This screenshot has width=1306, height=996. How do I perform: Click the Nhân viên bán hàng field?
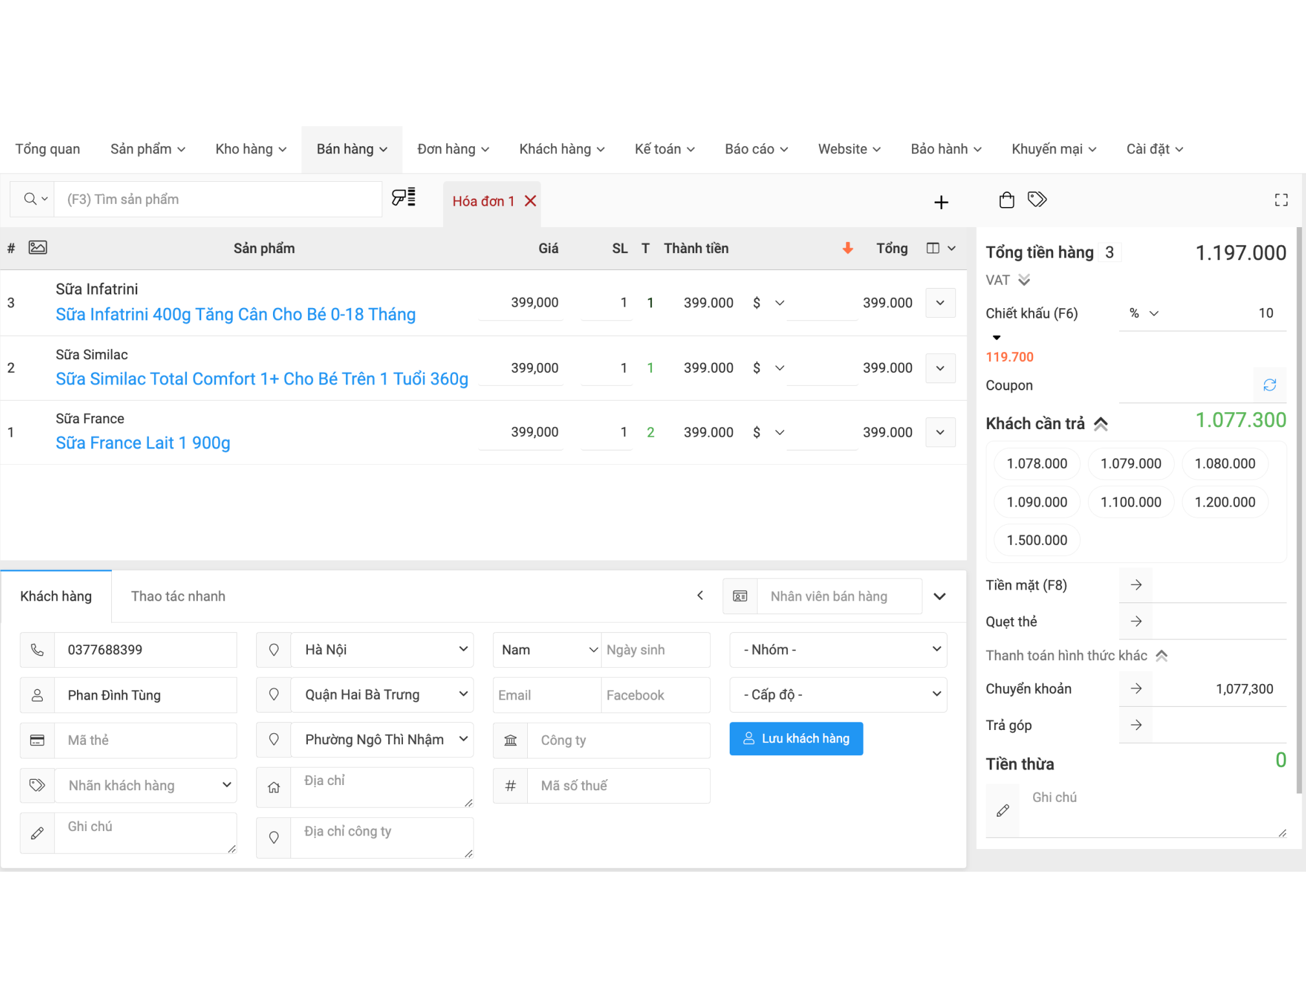[839, 596]
